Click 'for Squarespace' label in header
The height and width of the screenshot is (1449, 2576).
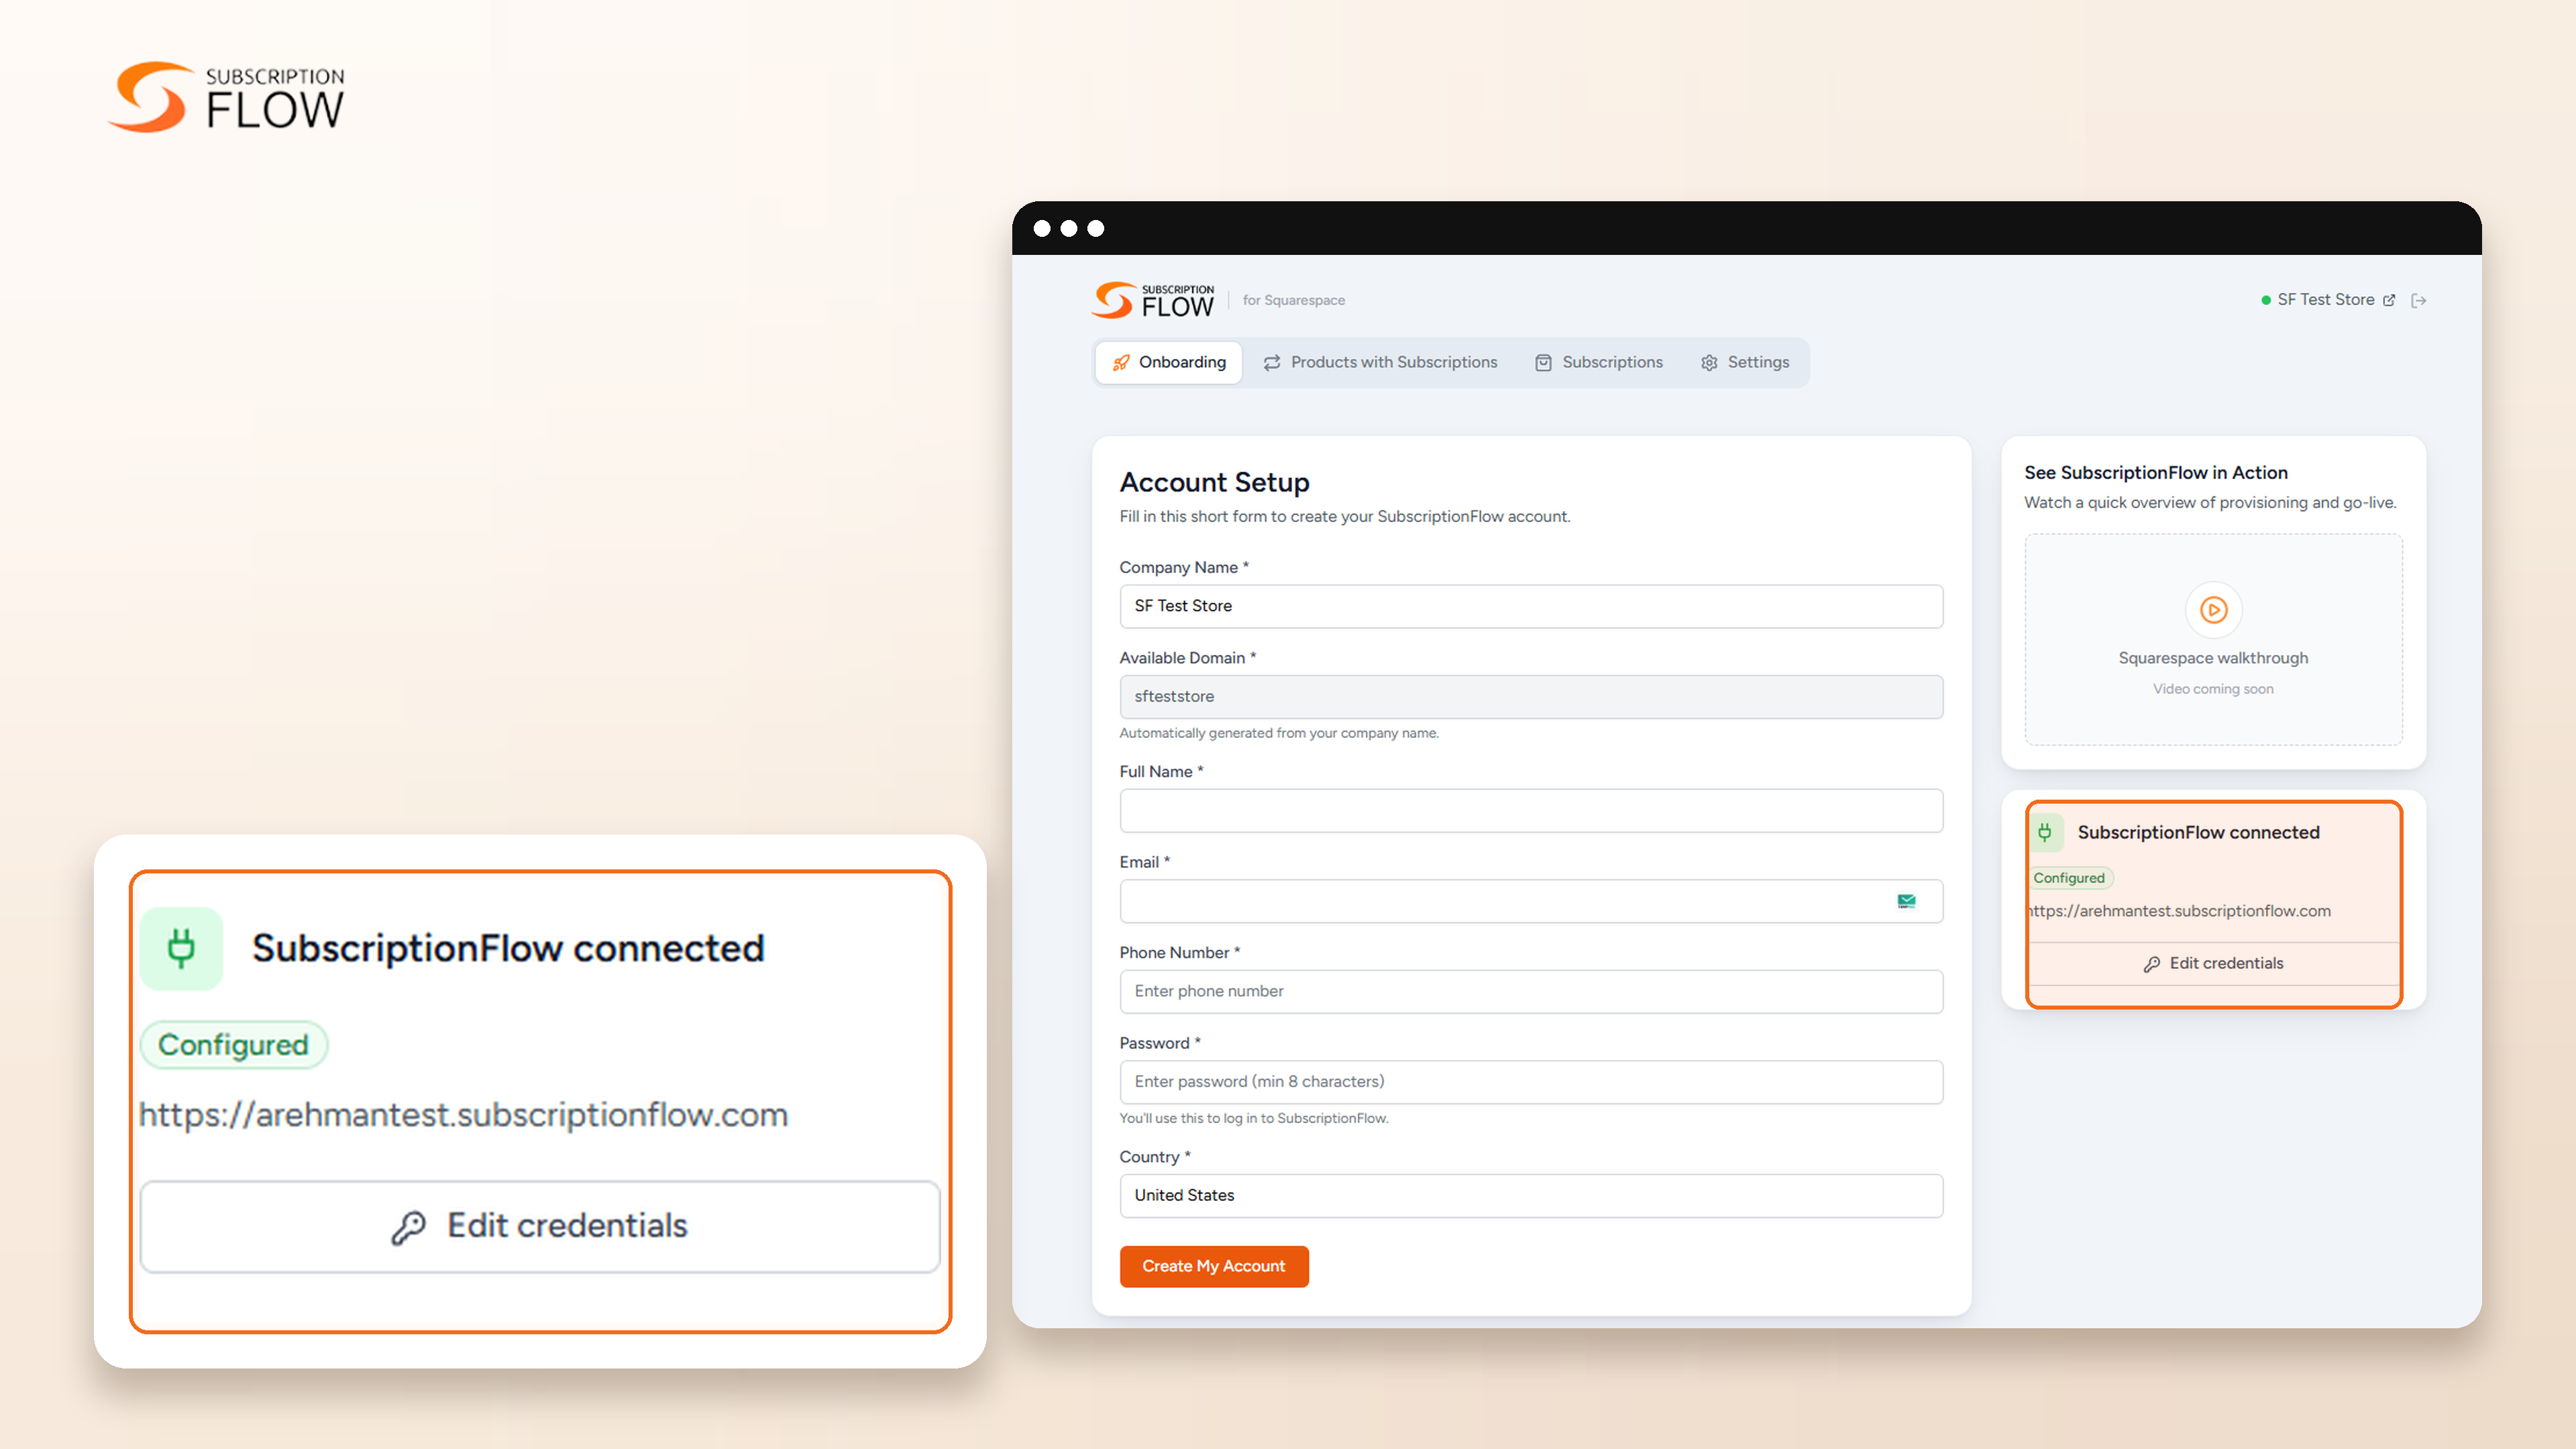coord(1293,300)
